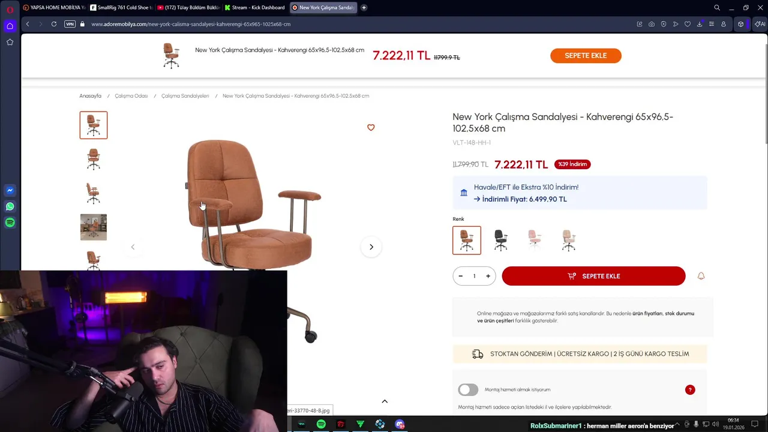Add chair to favorites with heart icon
Viewport: 768px width, 432px height.
[x=371, y=127]
